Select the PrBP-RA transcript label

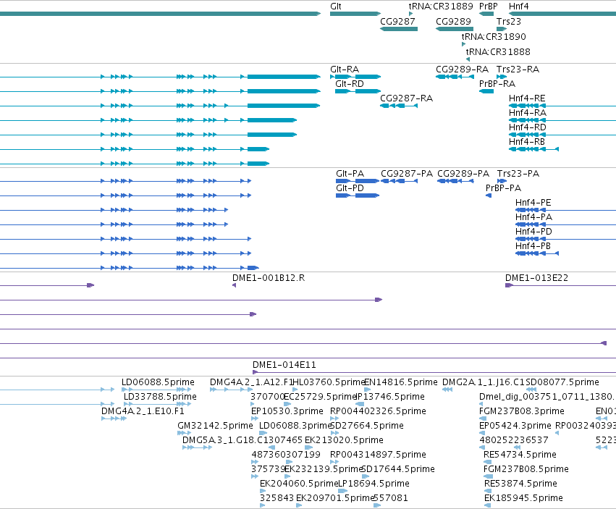click(x=497, y=84)
